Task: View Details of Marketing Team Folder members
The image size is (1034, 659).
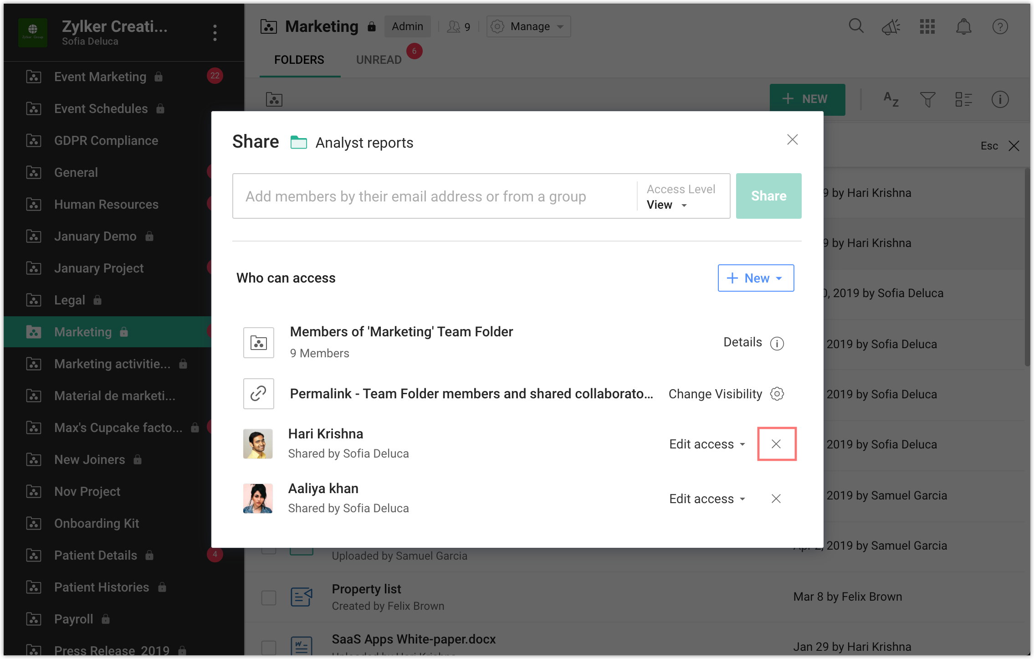Action: tap(753, 343)
